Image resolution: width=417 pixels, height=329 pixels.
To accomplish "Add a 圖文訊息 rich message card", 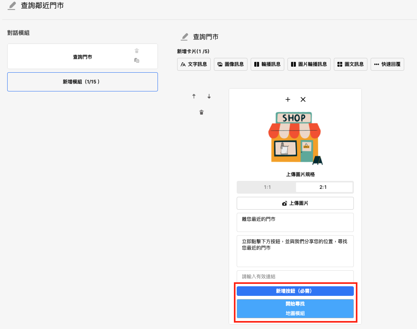I will click(350, 64).
